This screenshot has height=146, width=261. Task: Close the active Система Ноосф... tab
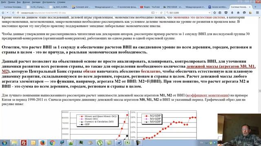point(250,7)
